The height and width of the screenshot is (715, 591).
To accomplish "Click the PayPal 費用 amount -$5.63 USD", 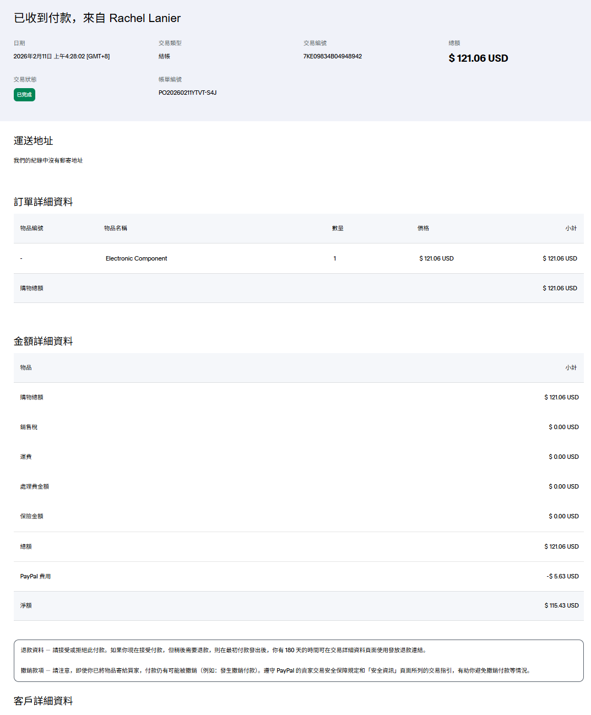I will click(x=562, y=576).
